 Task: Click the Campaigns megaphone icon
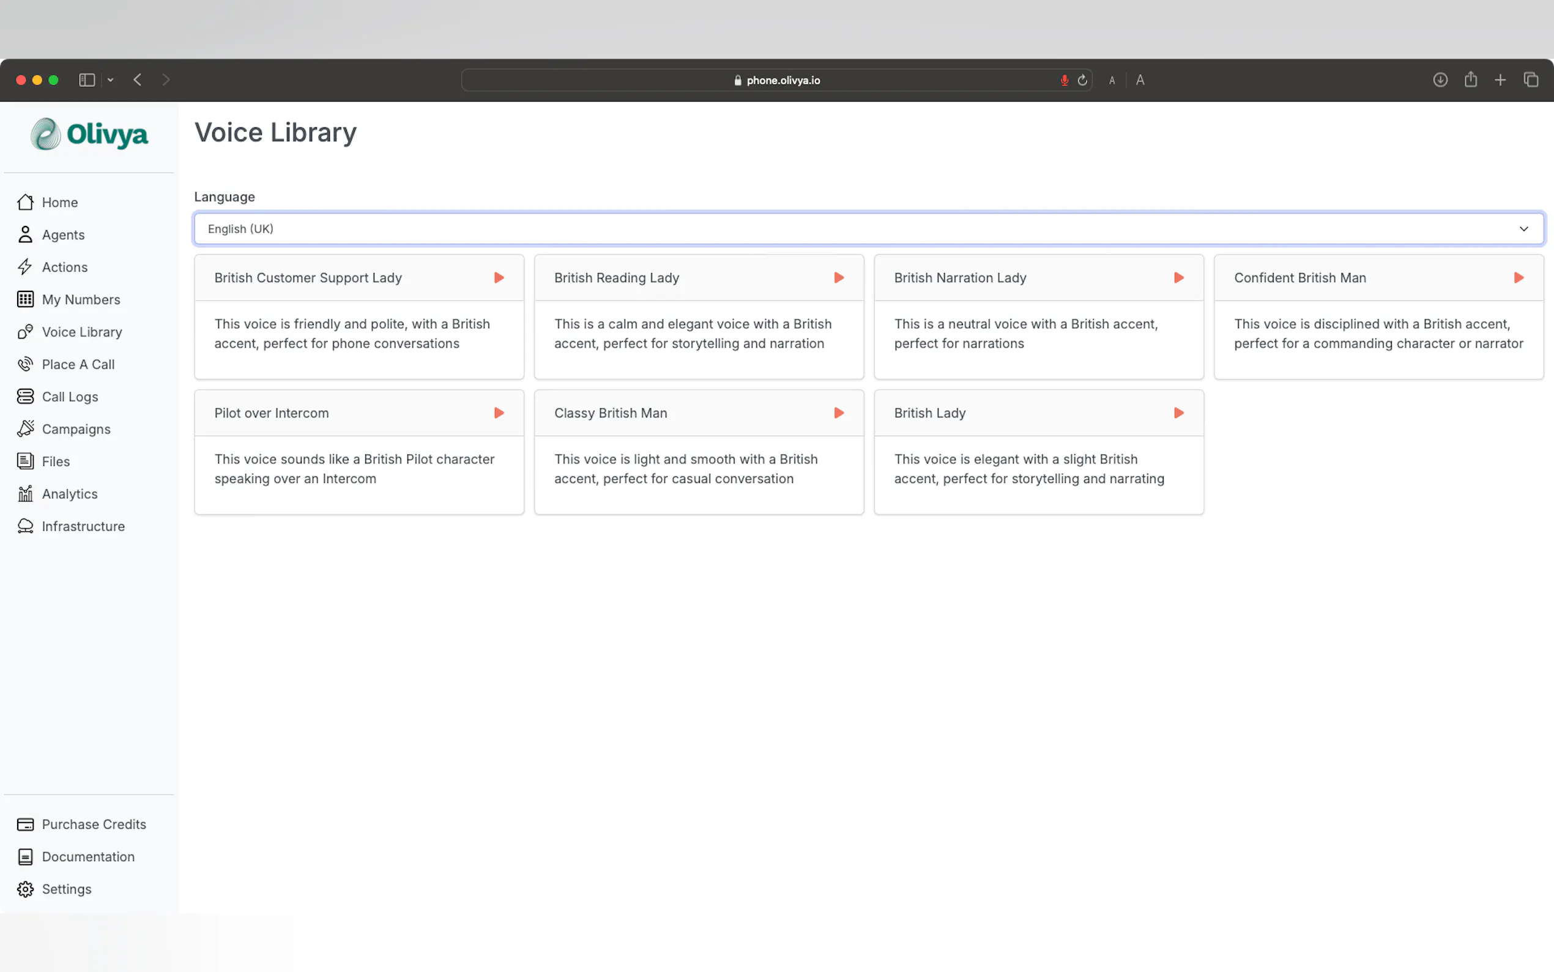click(x=25, y=429)
